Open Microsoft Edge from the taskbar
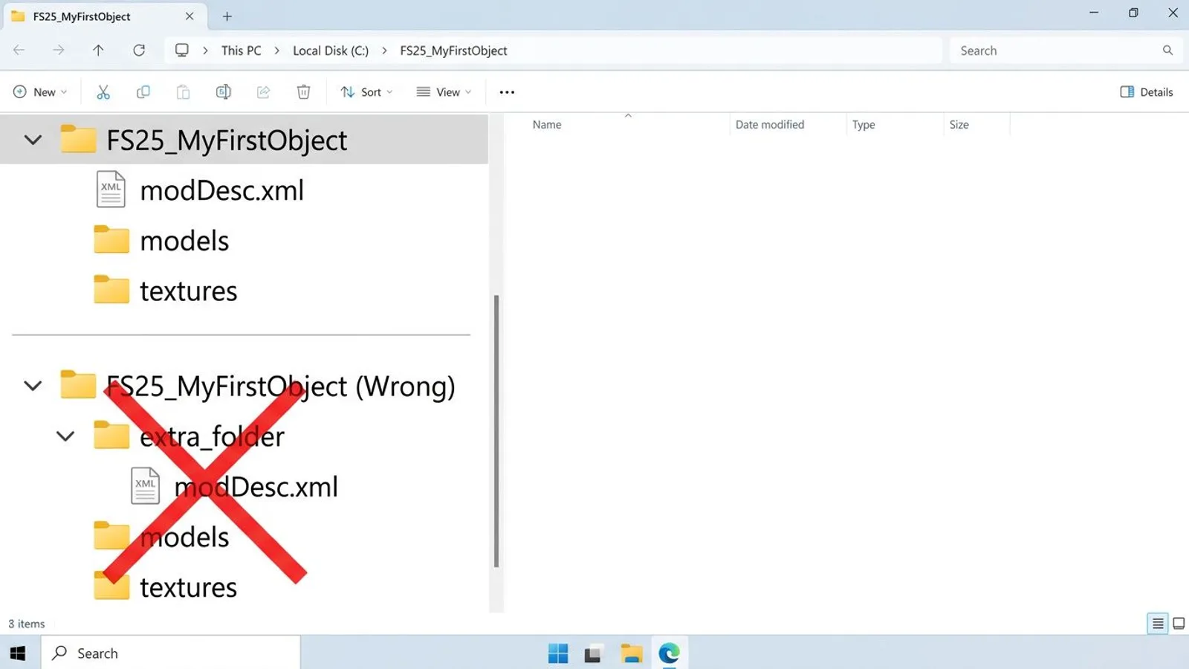This screenshot has height=669, width=1189. (x=670, y=653)
